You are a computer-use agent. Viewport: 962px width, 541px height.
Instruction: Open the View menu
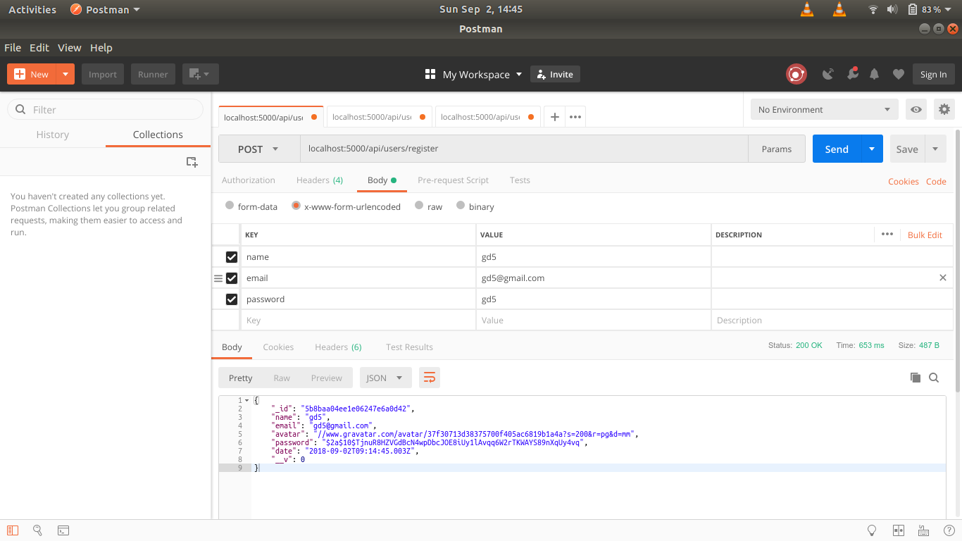tap(69, 47)
